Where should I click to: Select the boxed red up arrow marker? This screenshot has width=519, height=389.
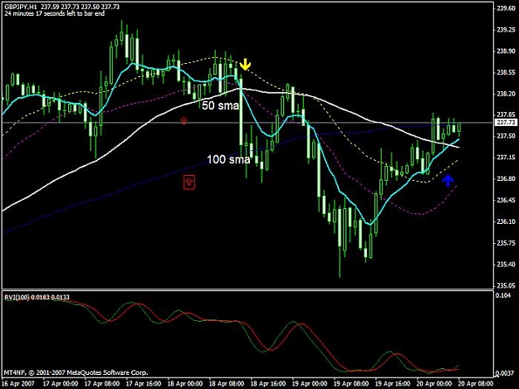(189, 182)
